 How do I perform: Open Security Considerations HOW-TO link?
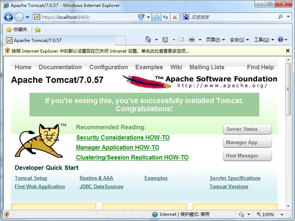click(x=123, y=137)
